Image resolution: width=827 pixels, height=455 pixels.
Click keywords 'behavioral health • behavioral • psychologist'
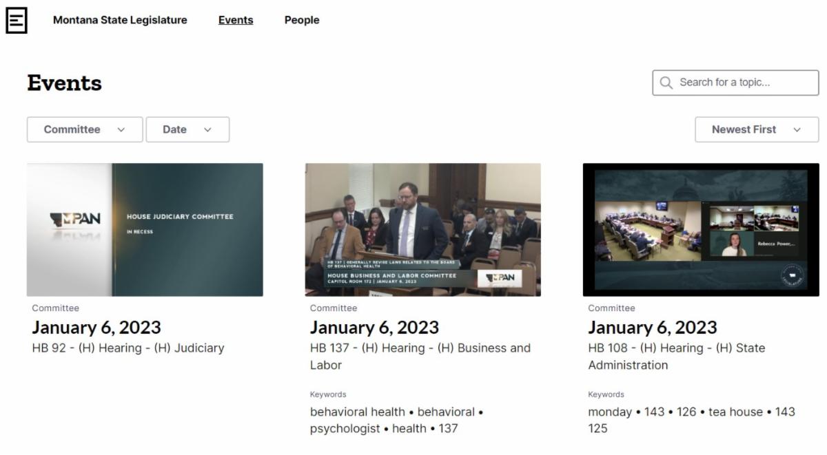point(397,420)
